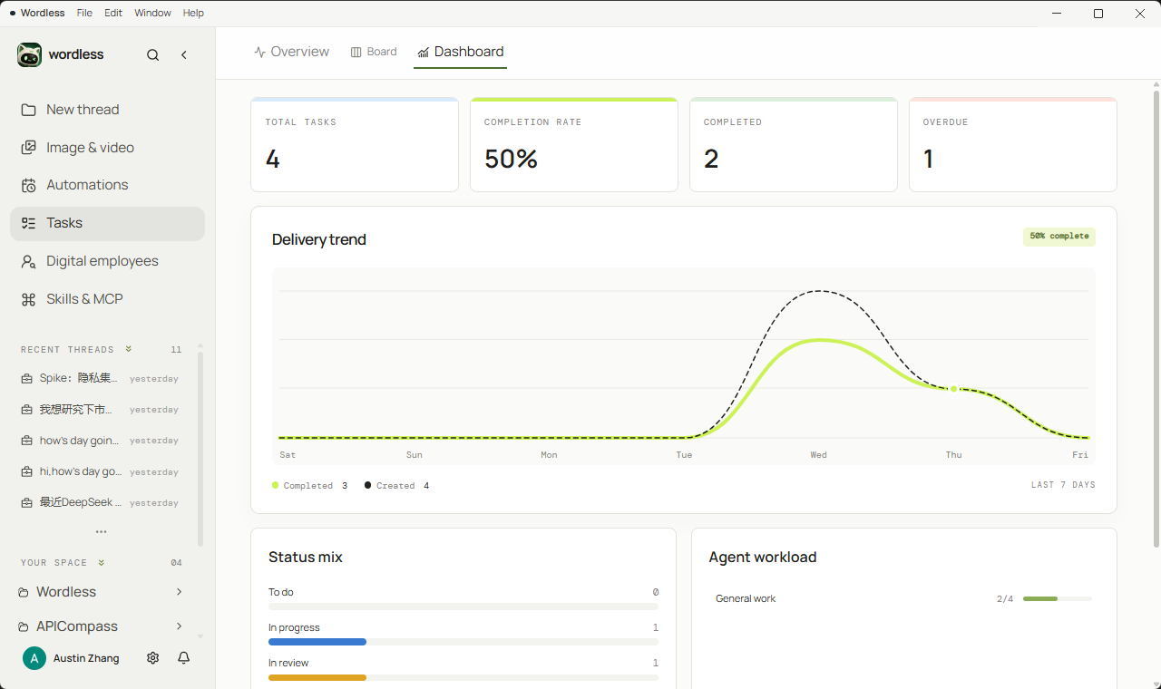Open the Edit menu
Image resolution: width=1161 pixels, height=689 pixels.
pyautogui.click(x=113, y=13)
